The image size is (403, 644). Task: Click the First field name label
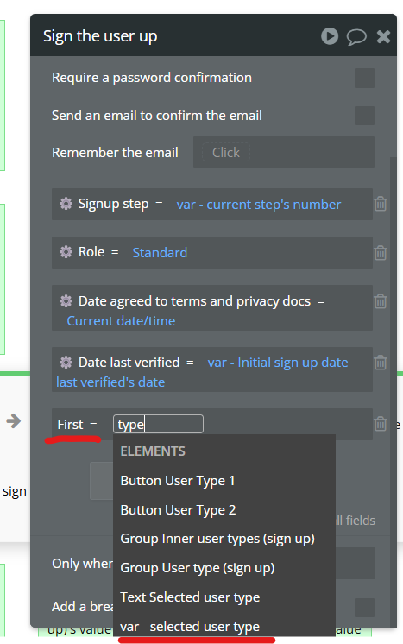70,424
